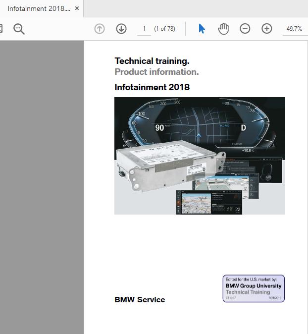Click "Edited for the U.S. market by:" text
This screenshot has width=308, height=334.
(x=251, y=279)
